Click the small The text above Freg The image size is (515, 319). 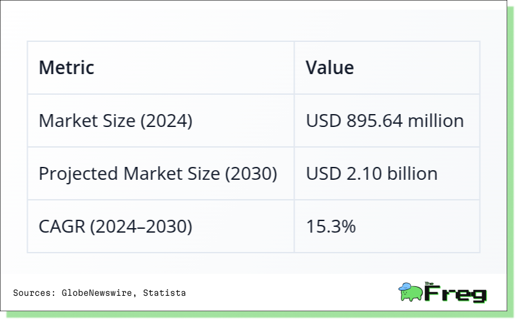[x=429, y=283]
